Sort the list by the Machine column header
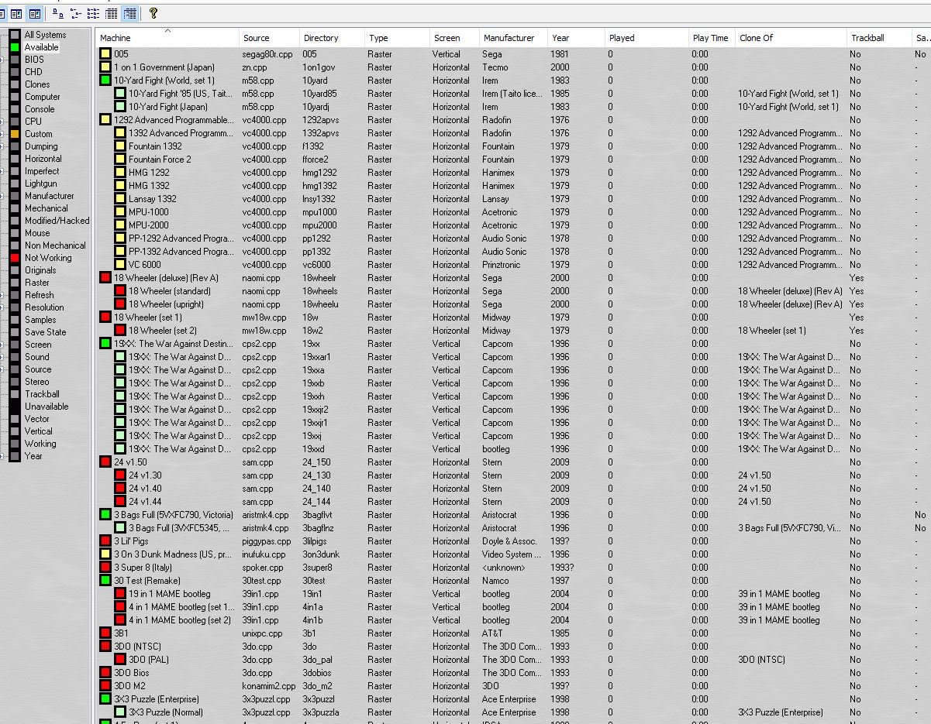 click(x=167, y=38)
